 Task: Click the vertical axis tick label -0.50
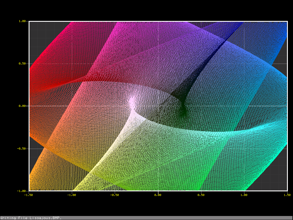pyautogui.click(x=21, y=149)
